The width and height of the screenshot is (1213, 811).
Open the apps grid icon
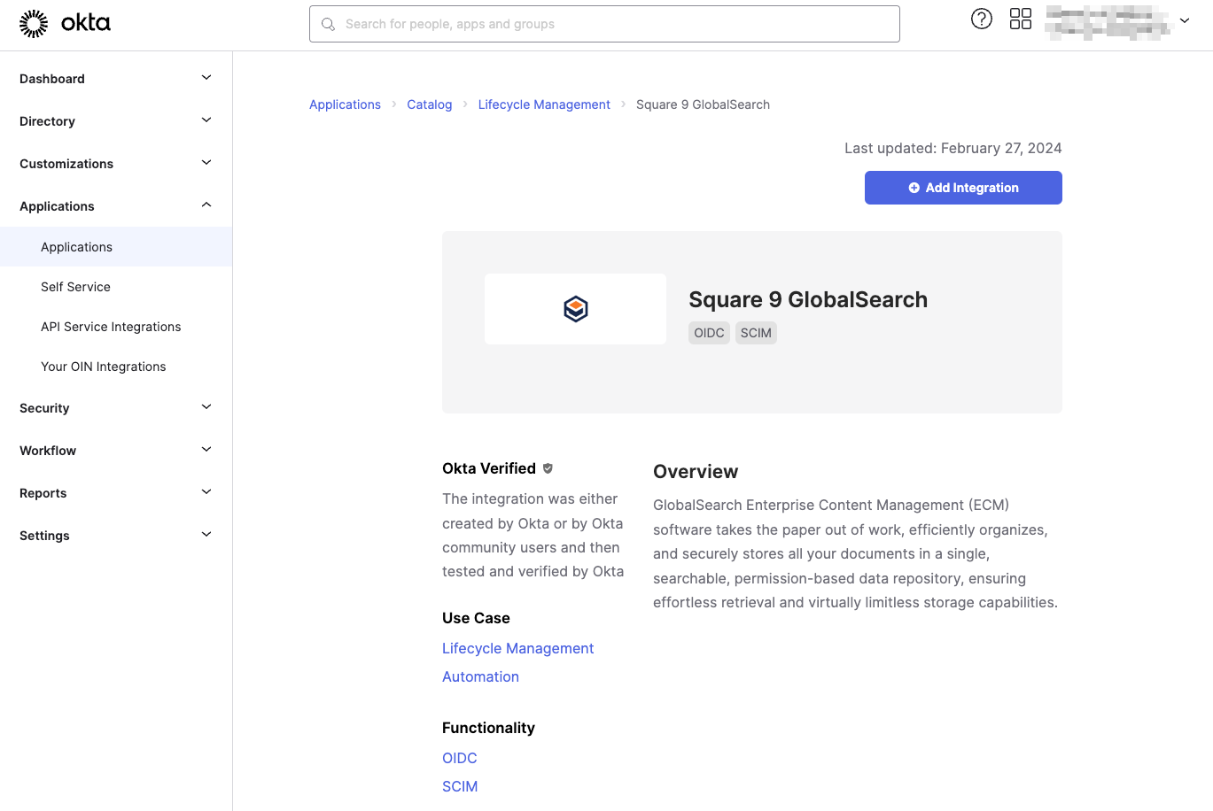tap(1020, 19)
